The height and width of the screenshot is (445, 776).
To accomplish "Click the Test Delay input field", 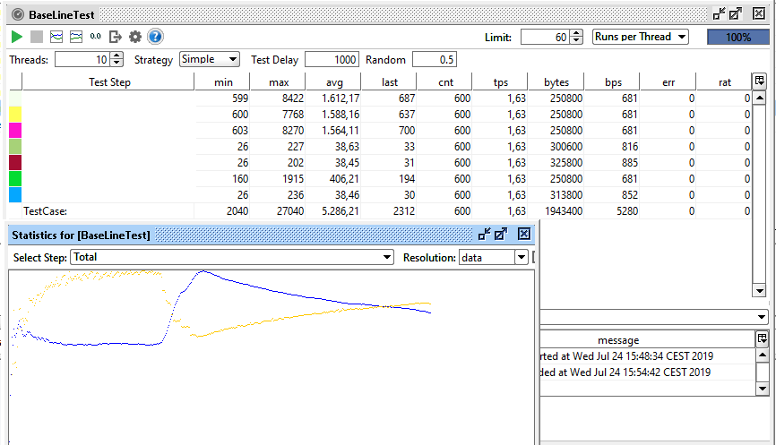I will pos(332,59).
